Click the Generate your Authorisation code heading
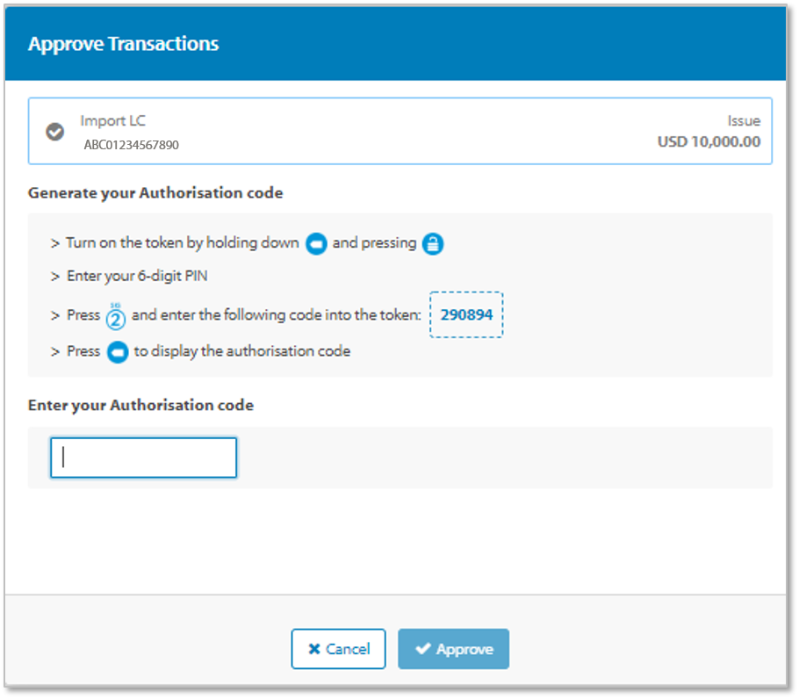799x699 pixels. click(155, 193)
